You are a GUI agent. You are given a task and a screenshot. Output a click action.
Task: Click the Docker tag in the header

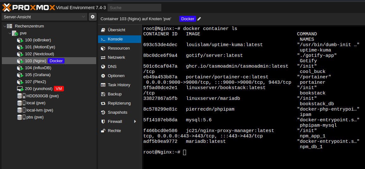pos(188,19)
